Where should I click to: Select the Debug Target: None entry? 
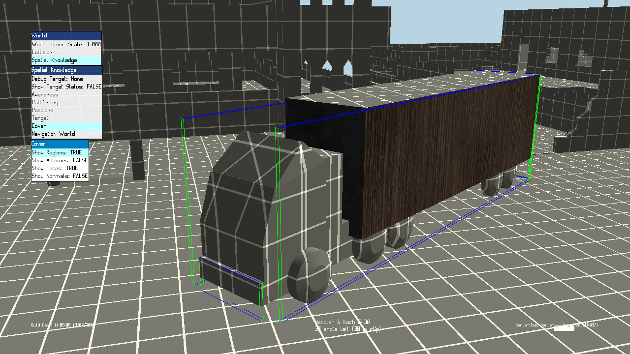(x=66, y=79)
